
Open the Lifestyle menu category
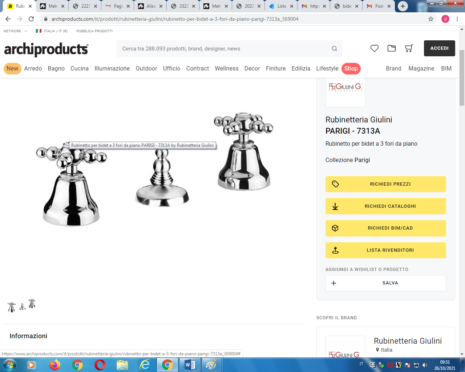(x=327, y=68)
